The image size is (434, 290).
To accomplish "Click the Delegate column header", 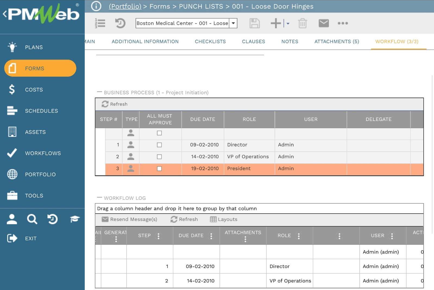I will click(378, 119).
